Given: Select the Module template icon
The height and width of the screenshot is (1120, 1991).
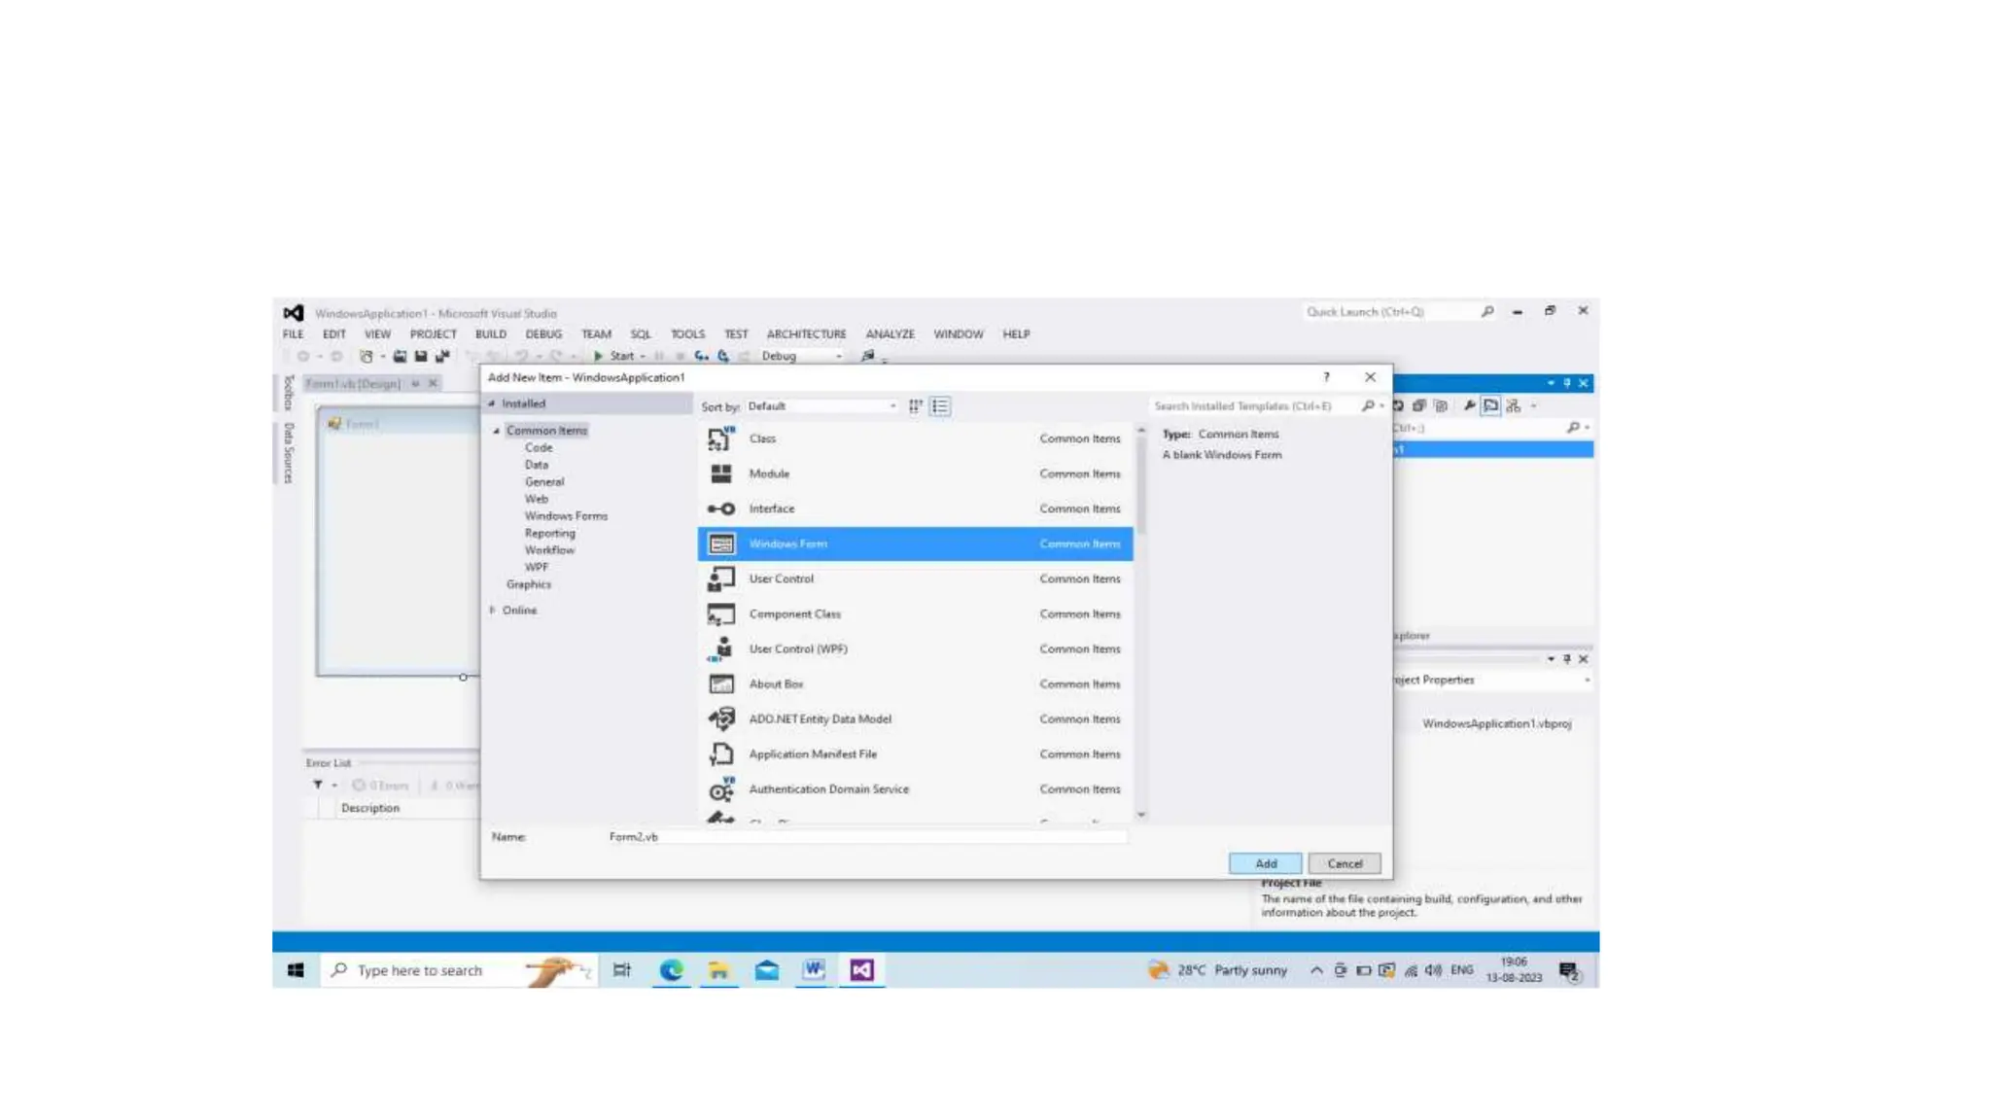Looking at the screenshot, I should click(720, 473).
